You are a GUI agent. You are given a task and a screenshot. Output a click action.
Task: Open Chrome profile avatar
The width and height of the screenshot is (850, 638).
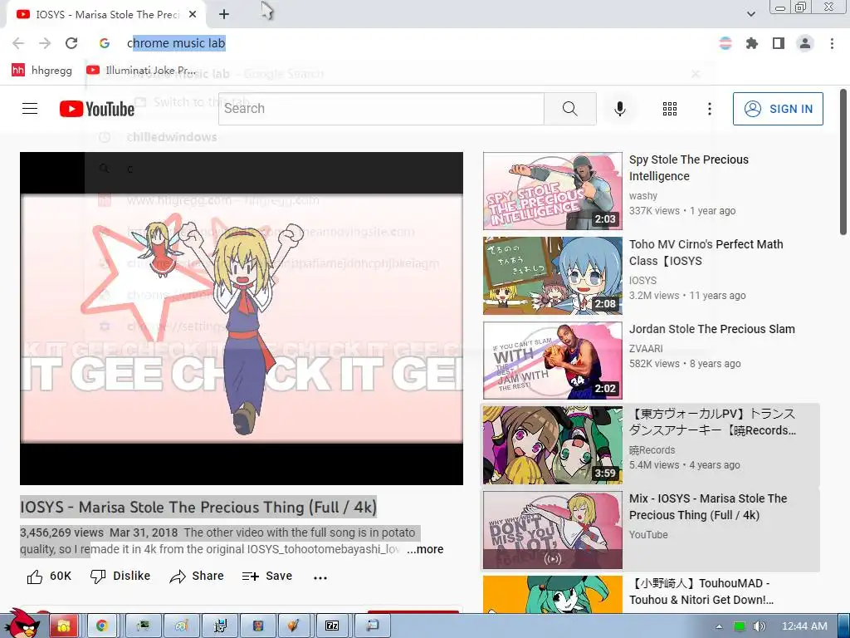point(805,43)
